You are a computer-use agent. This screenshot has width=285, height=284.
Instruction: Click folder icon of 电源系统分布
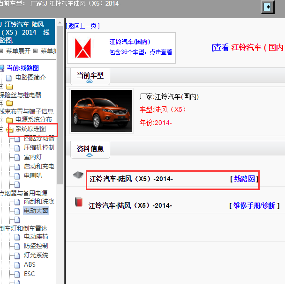[9, 120]
